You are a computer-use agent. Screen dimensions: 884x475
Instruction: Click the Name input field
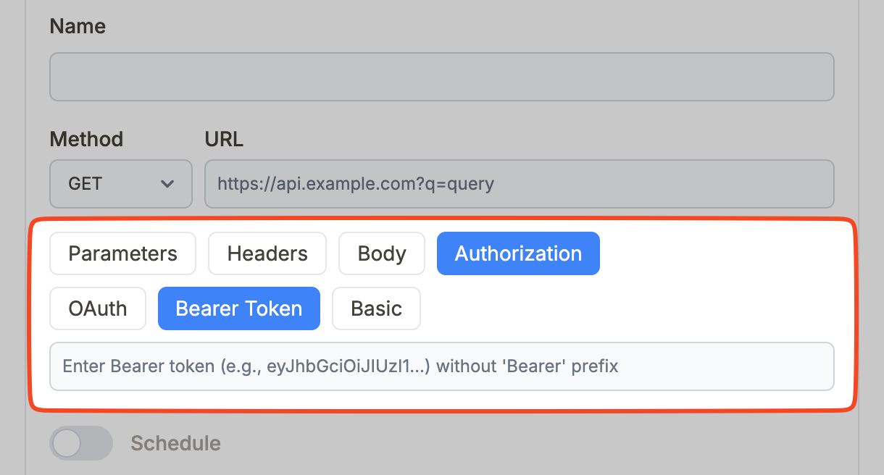[x=441, y=76]
